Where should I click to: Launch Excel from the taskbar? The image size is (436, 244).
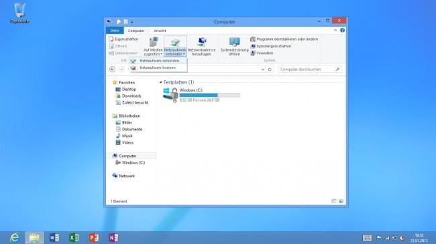74,237
